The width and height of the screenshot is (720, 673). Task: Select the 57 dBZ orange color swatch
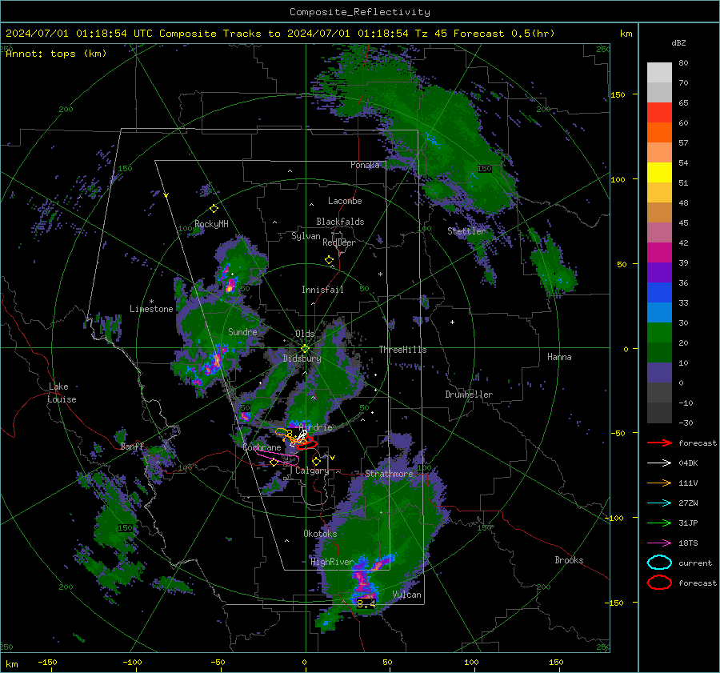click(x=659, y=132)
